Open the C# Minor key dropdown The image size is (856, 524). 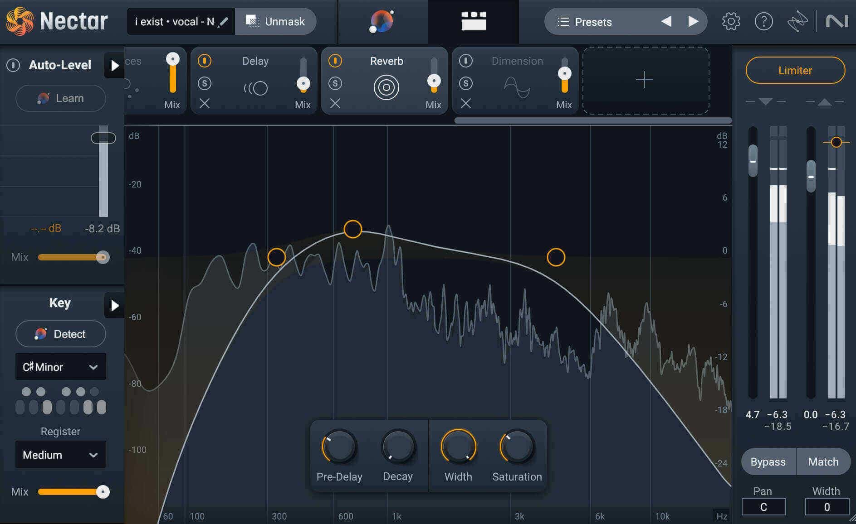pyautogui.click(x=61, y=367)
